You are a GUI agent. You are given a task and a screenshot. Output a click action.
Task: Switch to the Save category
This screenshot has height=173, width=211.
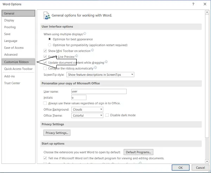coord(18,34)
